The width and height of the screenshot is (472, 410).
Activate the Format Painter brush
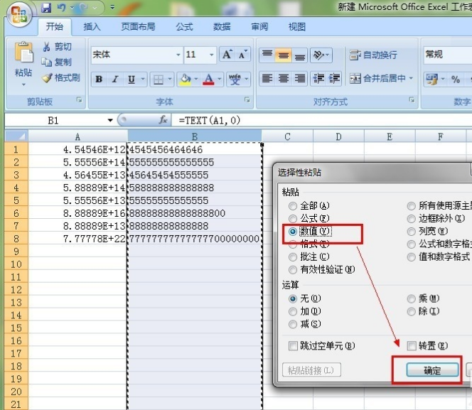[47, 78]
